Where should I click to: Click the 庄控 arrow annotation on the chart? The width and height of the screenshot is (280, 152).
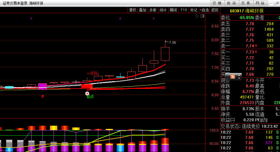(92, 73)
